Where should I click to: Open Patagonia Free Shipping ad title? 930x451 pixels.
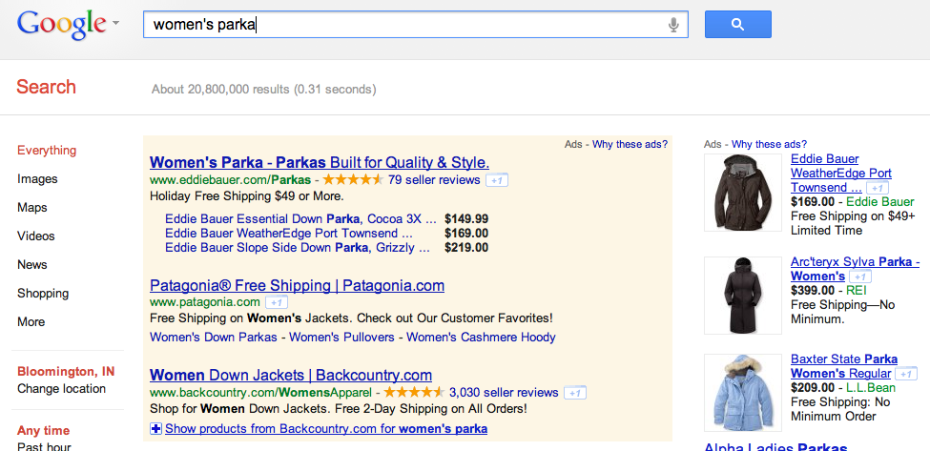tap(298, 286)
